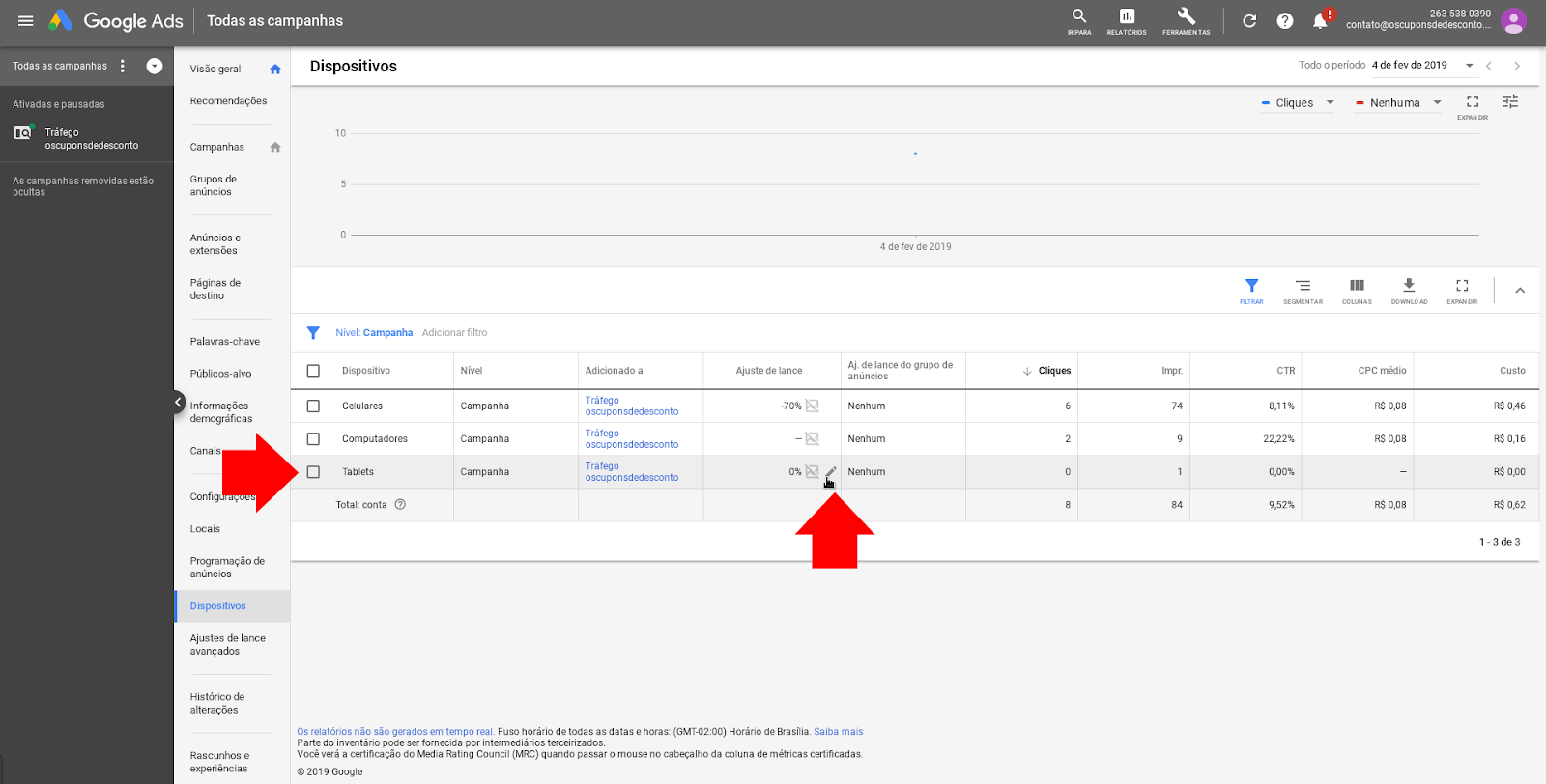Click the home icon next to Visão geral

coord(275,70)
